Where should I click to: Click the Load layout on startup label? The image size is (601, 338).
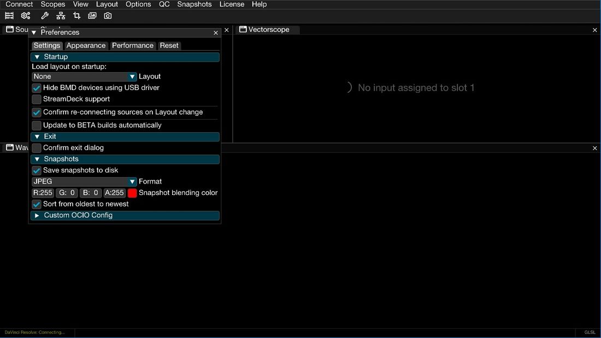click(69, 67)
